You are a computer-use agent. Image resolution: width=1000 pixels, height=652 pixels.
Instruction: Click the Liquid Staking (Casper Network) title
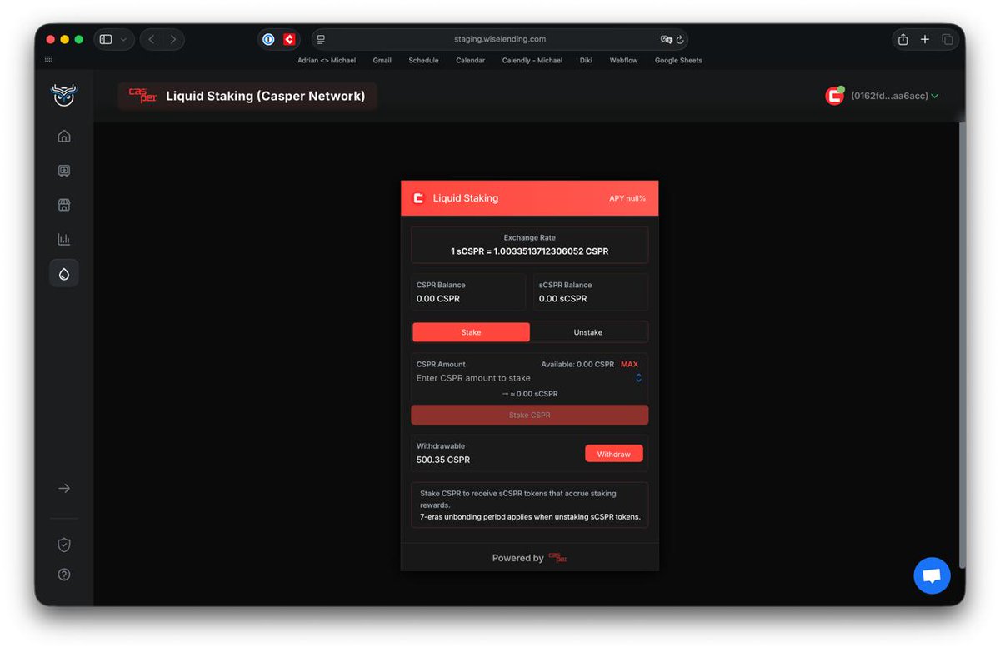click(x=266, y=96)
